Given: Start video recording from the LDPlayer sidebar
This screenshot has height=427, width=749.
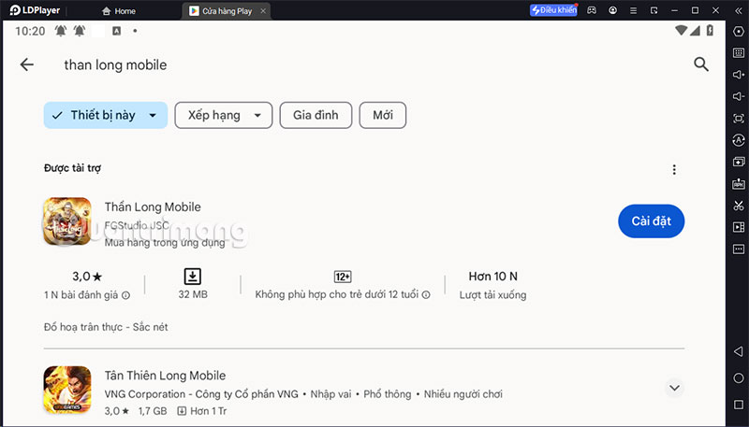Looking at the screenshot, I should [739, 227].
